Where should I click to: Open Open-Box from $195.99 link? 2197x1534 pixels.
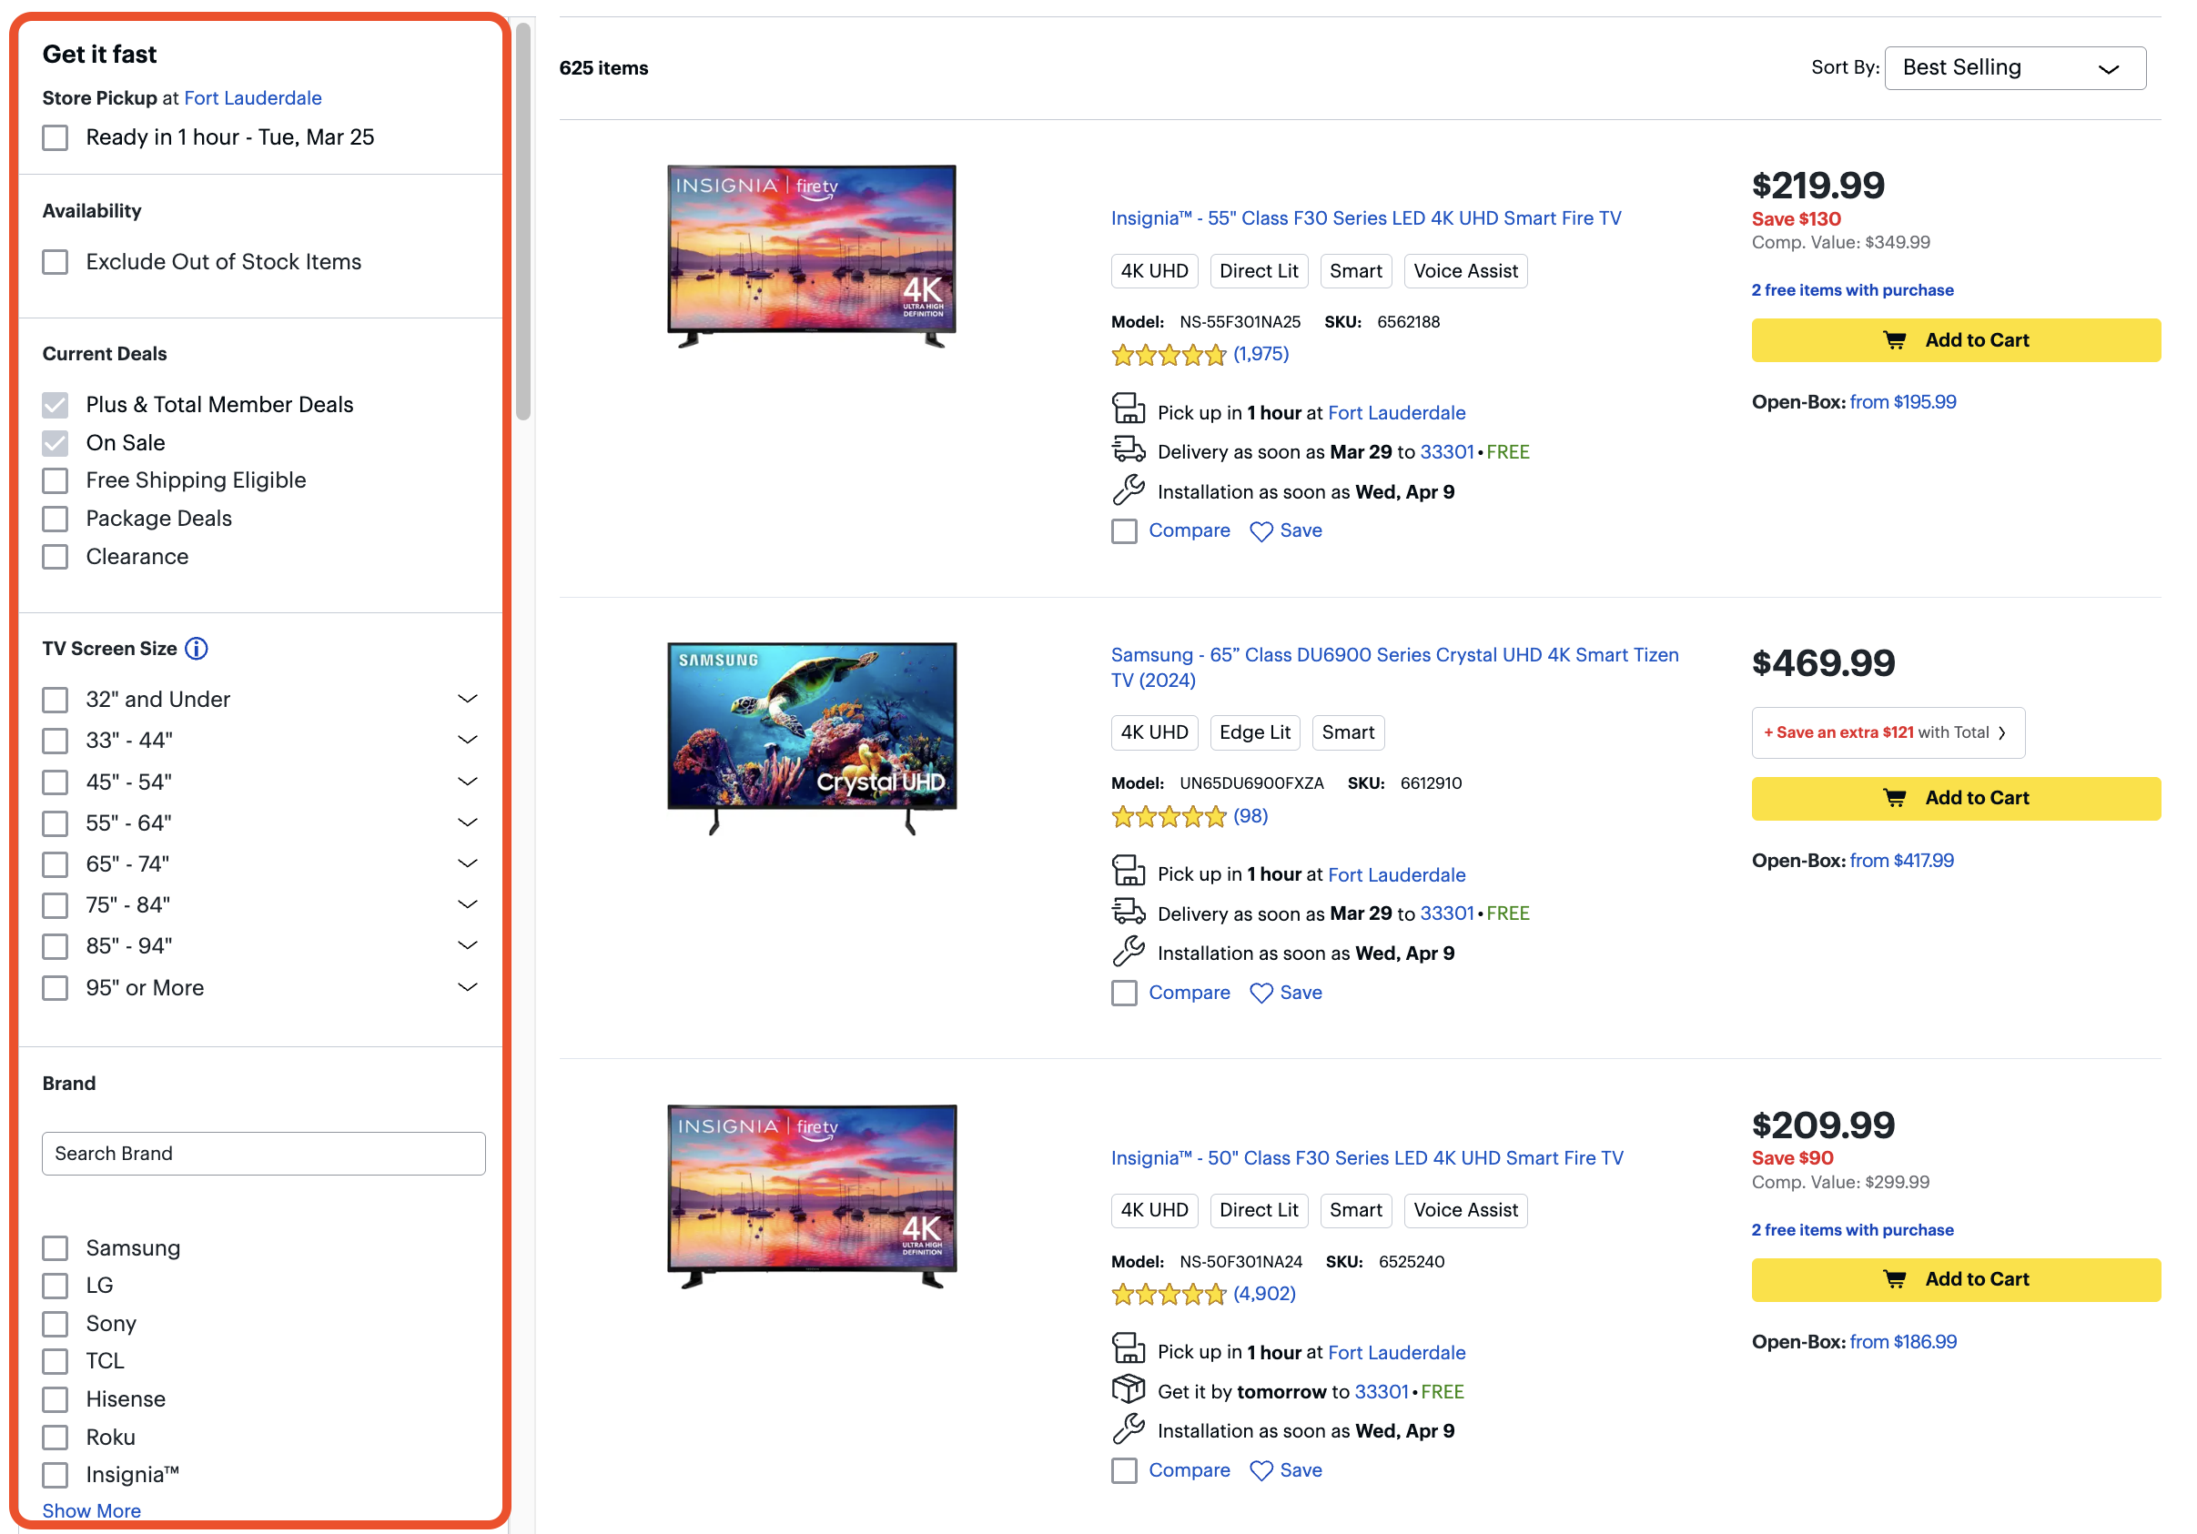(1902, 403)
